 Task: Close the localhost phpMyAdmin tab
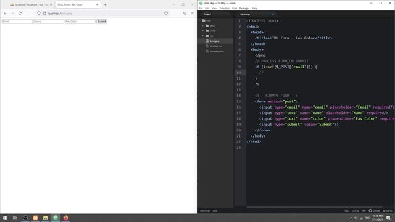(51, 4)
